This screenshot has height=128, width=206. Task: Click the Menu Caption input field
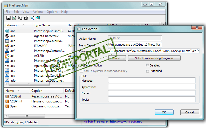[135, 45]
